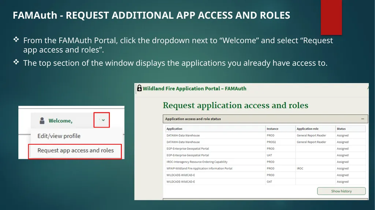Click the Status column header
Screen dimensions: 375x210
pos(341,129)
